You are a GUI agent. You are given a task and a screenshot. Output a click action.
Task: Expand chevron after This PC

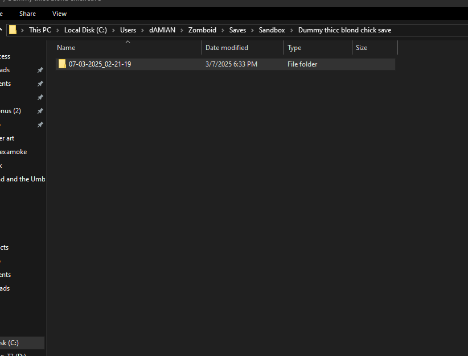click(x=58, y=30)
